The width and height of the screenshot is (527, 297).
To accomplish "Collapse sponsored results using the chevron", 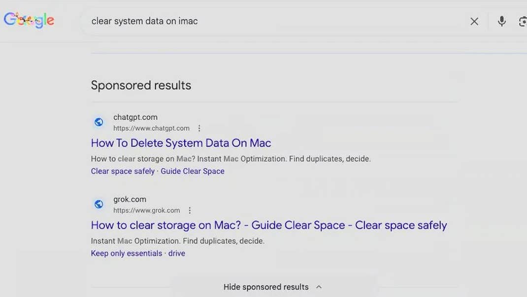I will (319, 287).
